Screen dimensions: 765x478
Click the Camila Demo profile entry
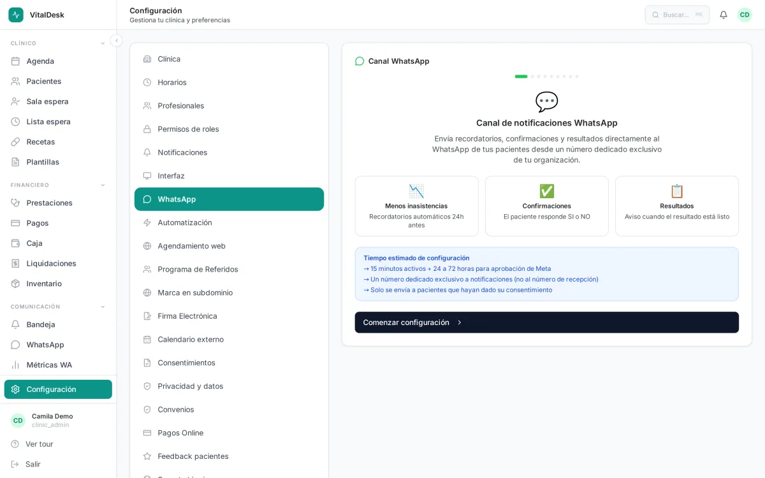point(58,420)
